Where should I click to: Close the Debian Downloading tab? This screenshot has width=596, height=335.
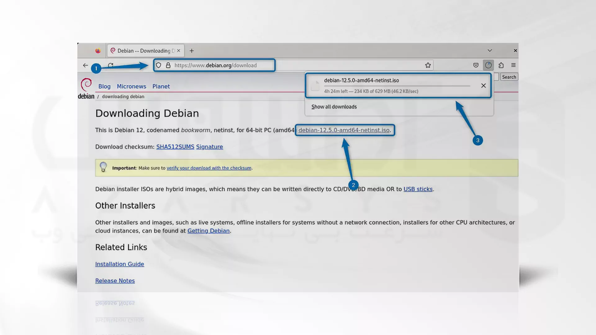178,51
